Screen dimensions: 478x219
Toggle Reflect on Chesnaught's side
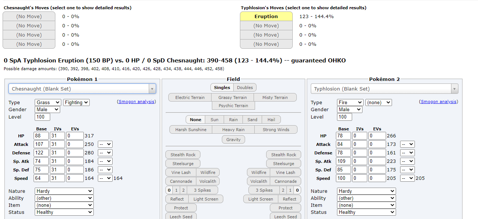177,199
